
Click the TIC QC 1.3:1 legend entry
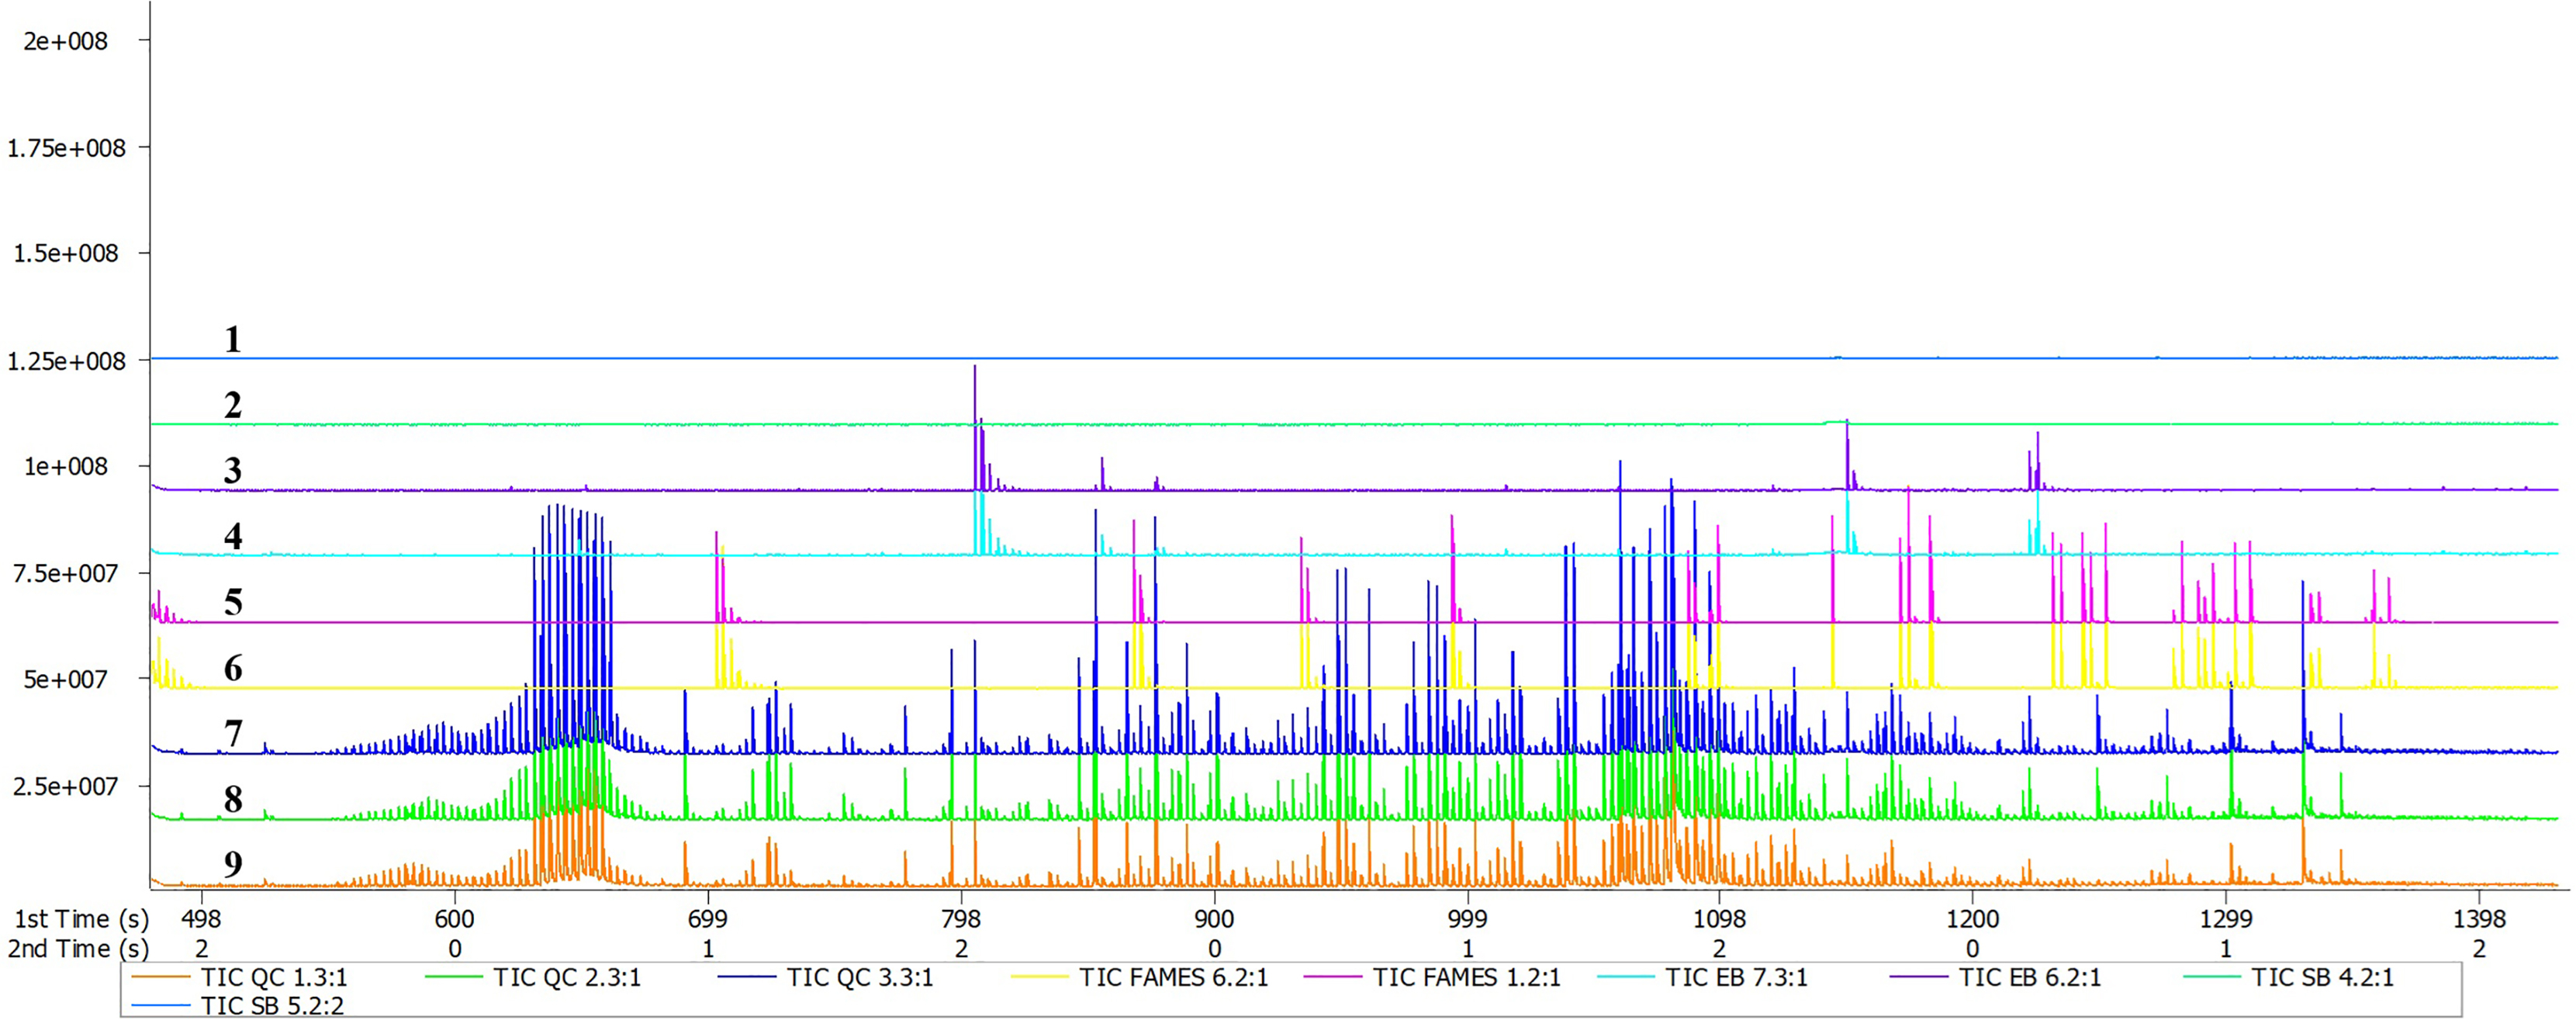click(x=273, y=977)
